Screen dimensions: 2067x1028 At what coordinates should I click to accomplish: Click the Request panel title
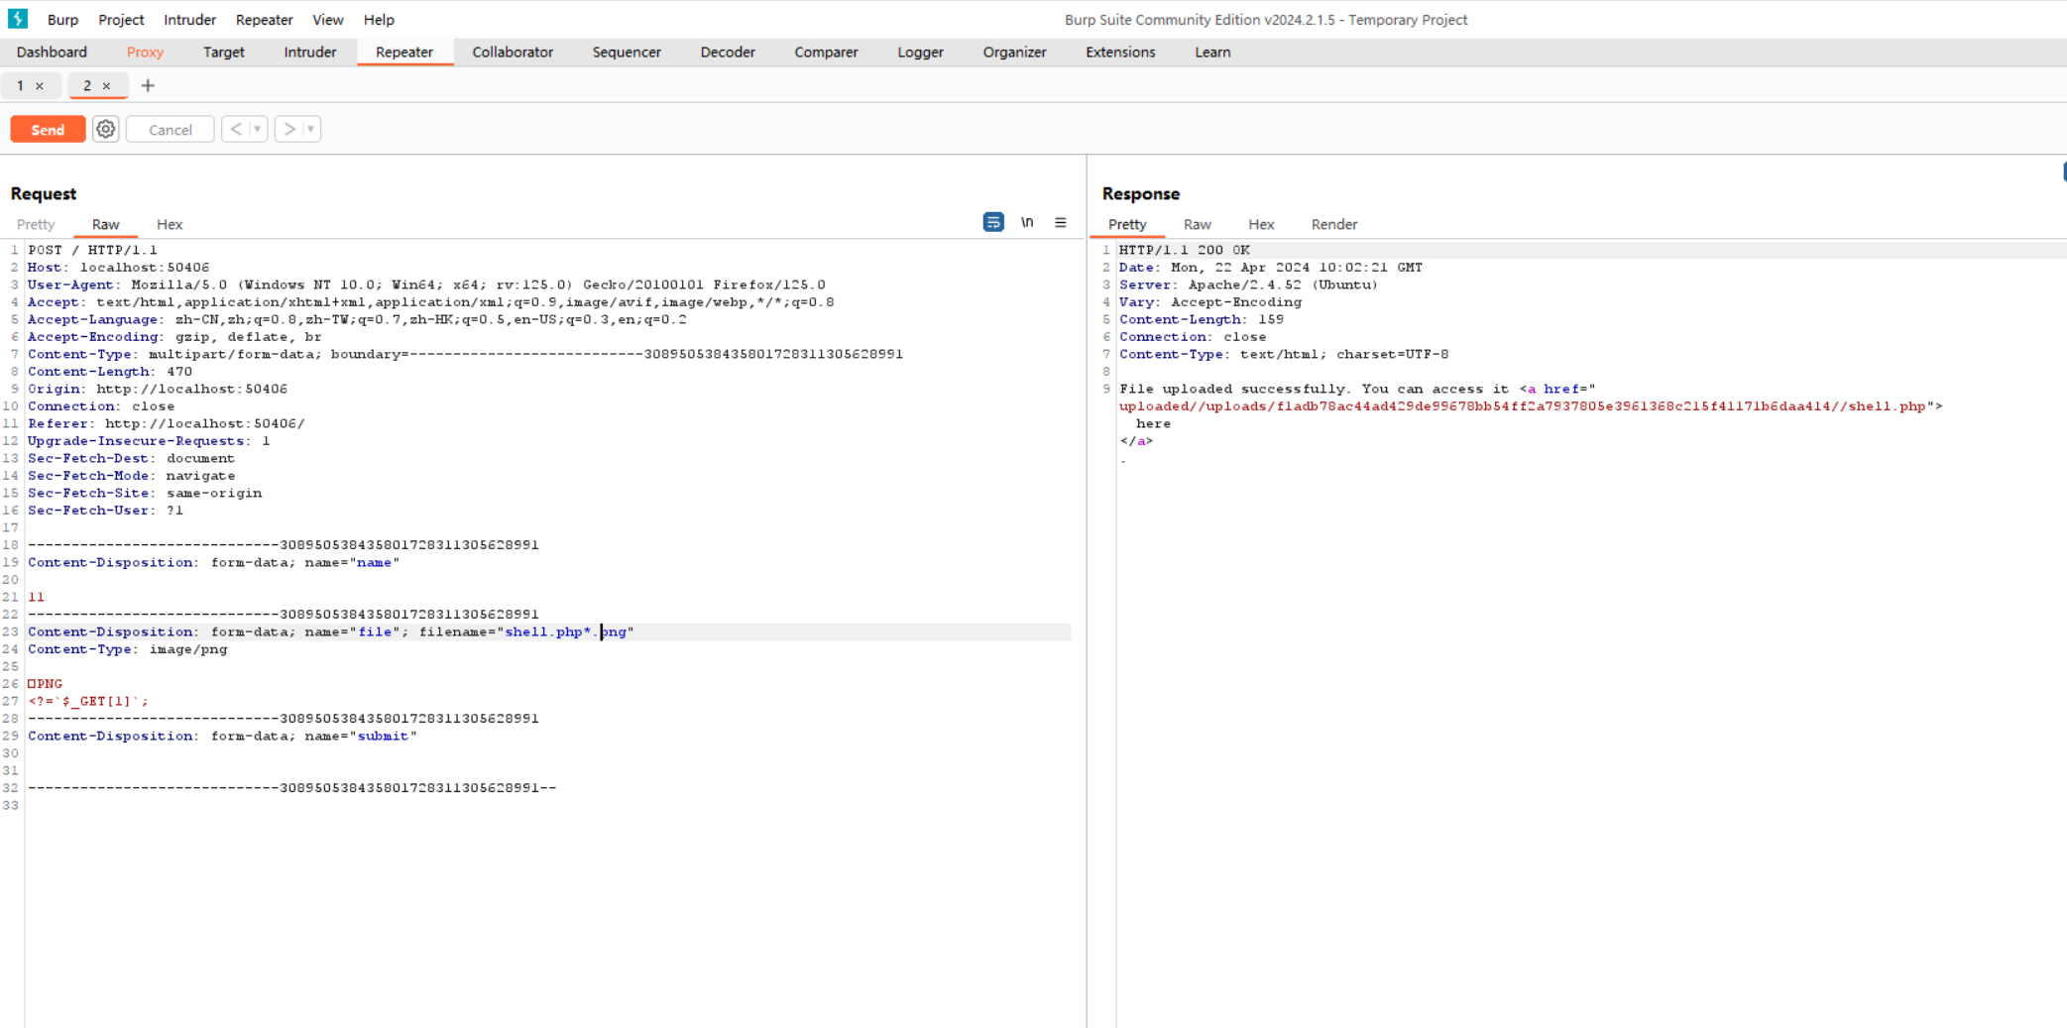(44, 194)
